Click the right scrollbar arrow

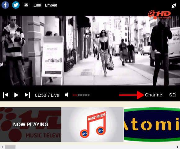[178, 147]
